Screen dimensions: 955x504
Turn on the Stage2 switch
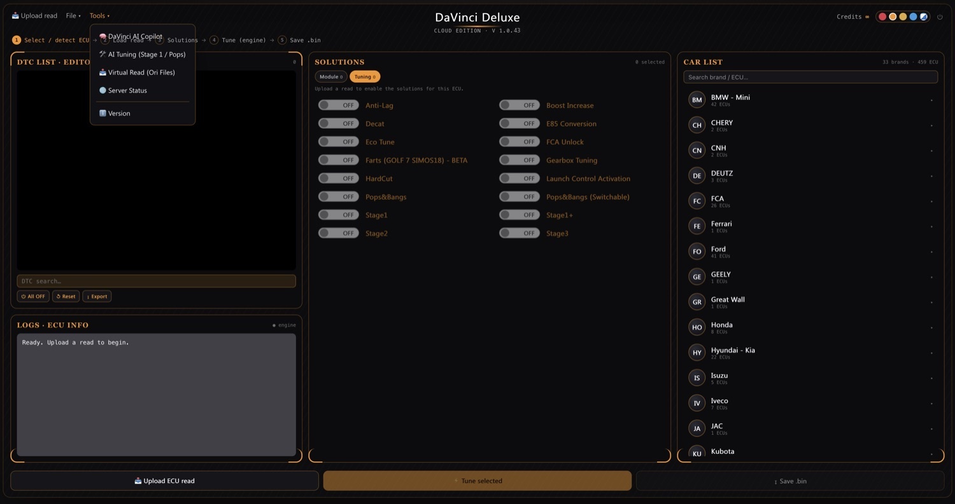point(339,233)
